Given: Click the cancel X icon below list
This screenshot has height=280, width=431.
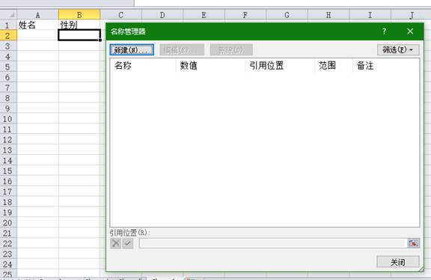Looking at the screenshot, I should click(116, 243).
